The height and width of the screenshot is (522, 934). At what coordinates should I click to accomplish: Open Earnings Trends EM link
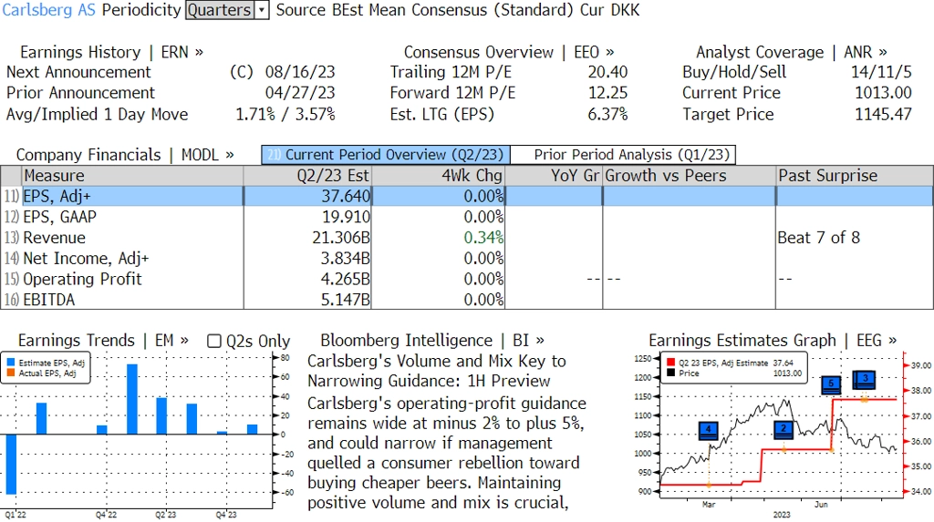point(103,341)
